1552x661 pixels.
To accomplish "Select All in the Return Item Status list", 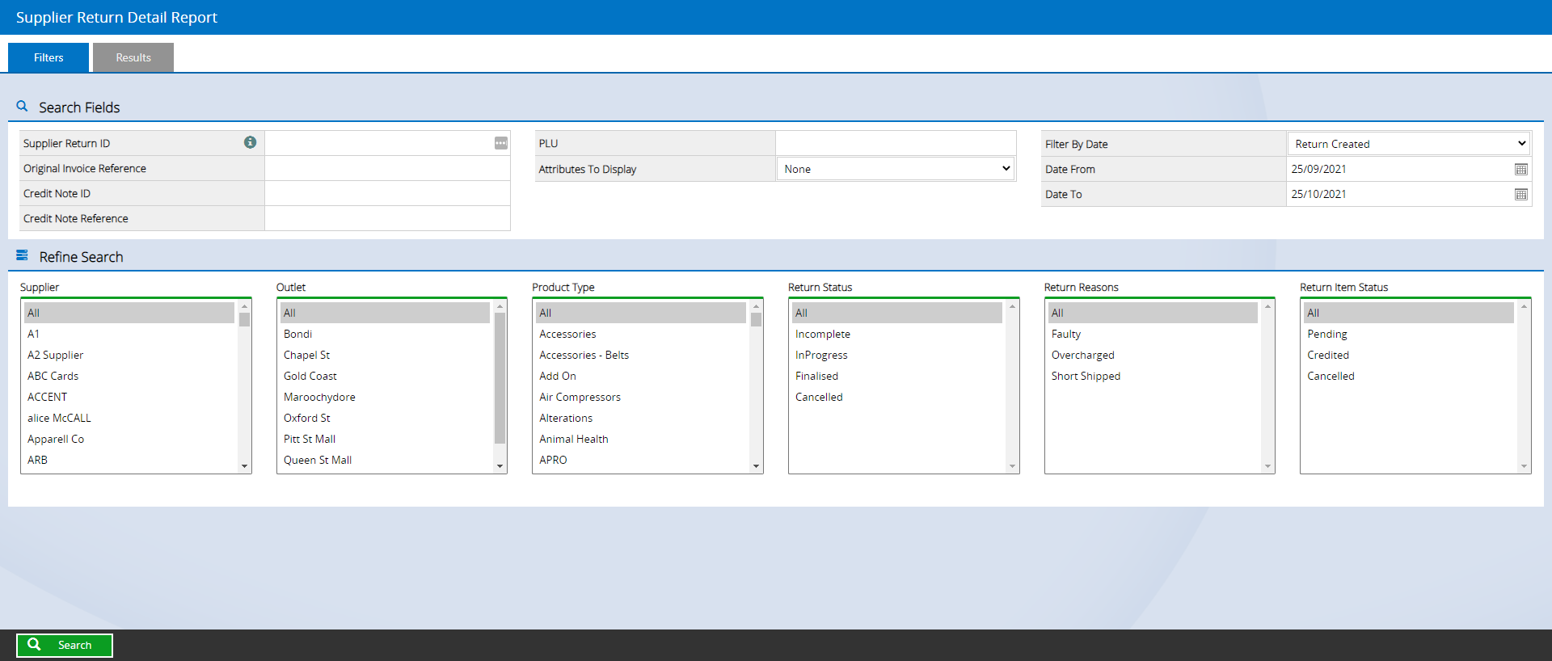I will [x=1409, y=313].
